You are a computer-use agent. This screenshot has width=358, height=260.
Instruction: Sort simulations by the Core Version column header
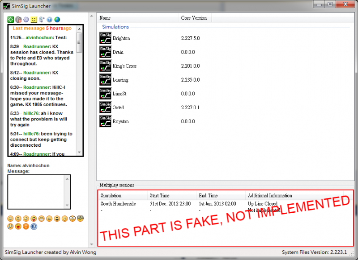(x=195, y=18)
